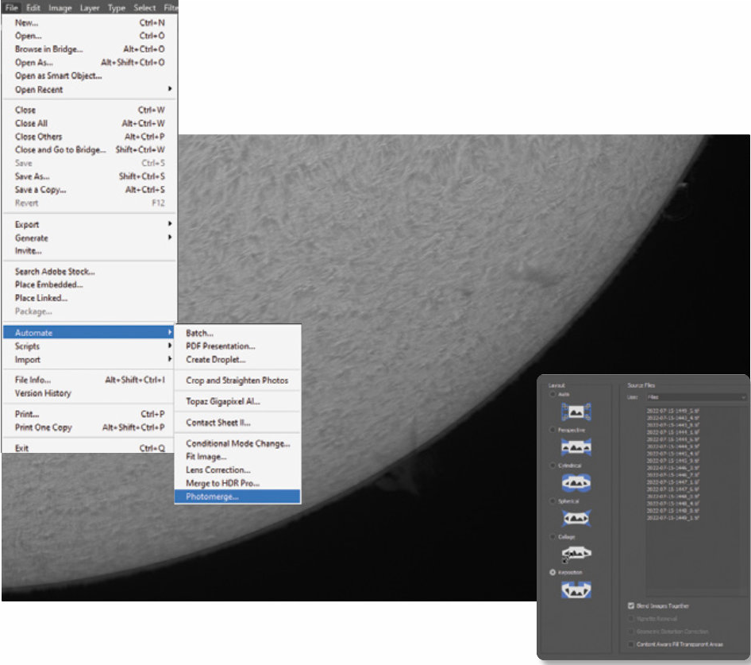Select Merge to HDR Pro option
The width and height of the screenshot is (751, 665).
[x=222, y=483]
